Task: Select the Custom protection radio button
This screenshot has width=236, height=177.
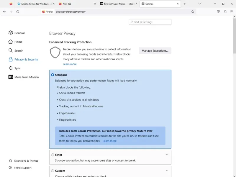Action: pos(53,171)
